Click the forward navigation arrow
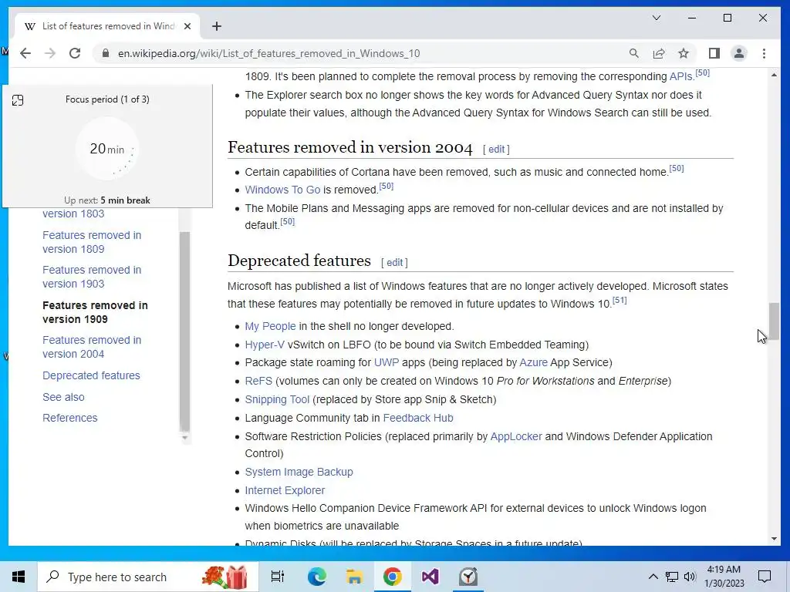790x592 pixels. 50,53
